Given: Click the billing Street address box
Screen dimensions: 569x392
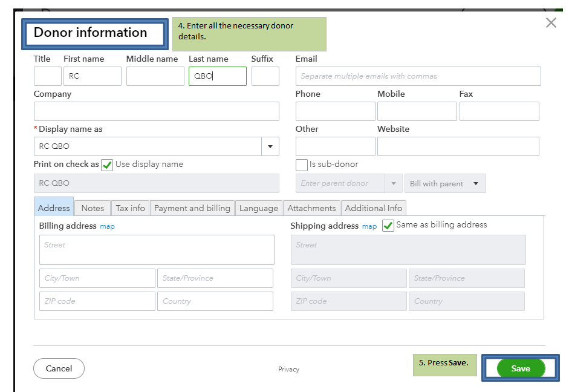Looking at the screenshot, I should click(156, 250).
